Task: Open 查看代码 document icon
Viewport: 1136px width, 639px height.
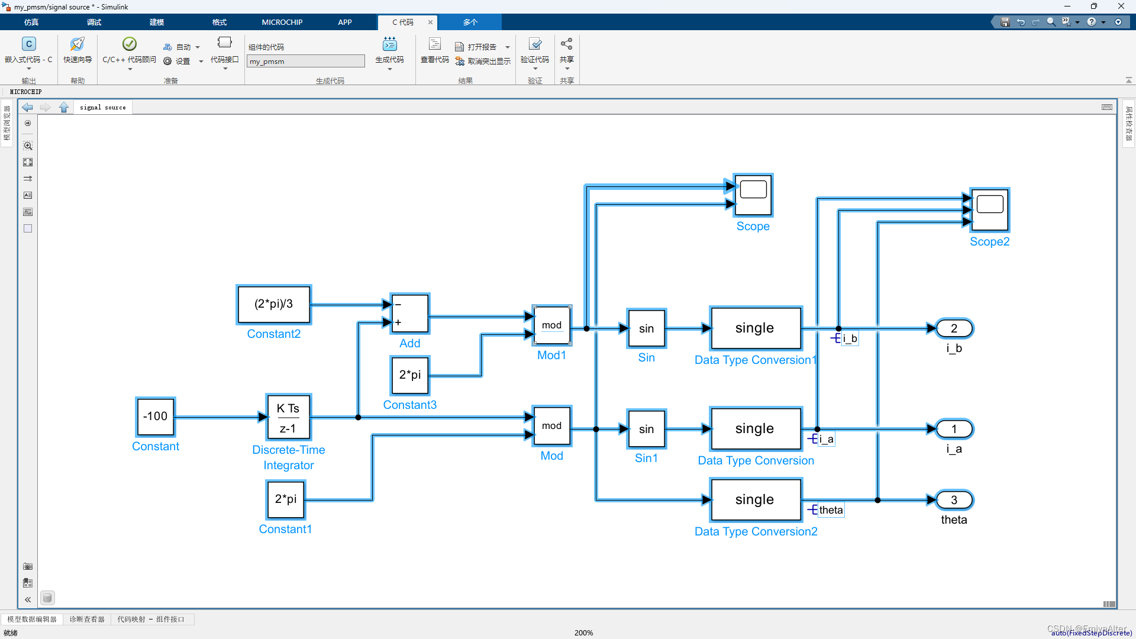Action: pyautogui.click(x=434, y=44)
